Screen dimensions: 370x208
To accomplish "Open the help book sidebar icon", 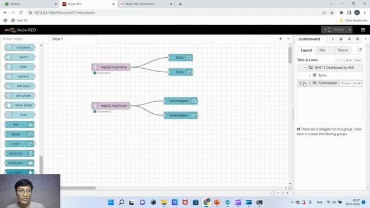I will coord(341,39).
